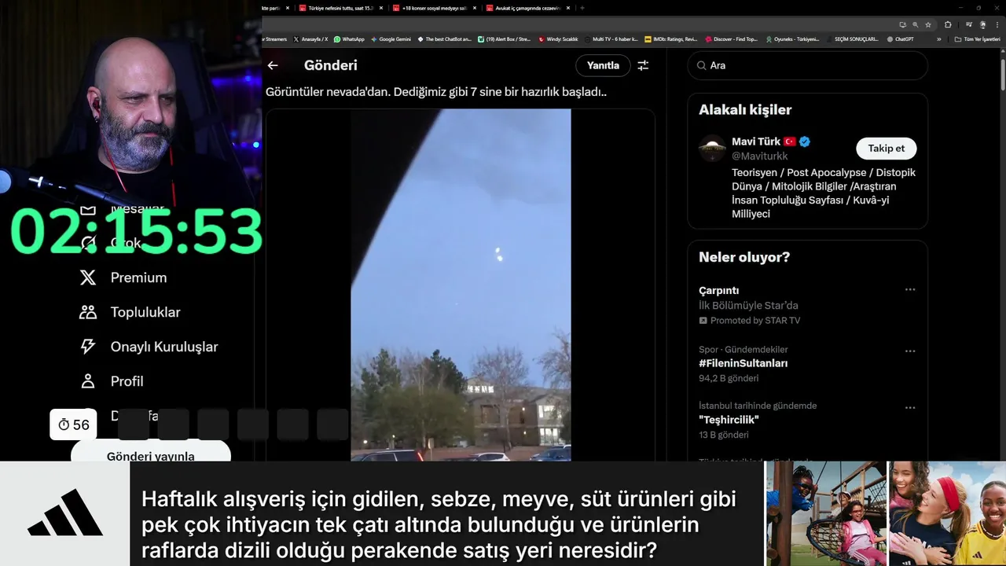
Task: Click the ad photo of kids on swing
Action: point(826,513)
